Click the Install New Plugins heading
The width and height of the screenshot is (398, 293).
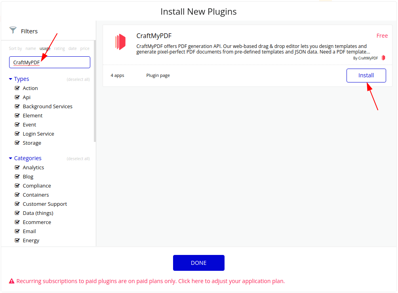click(x=198, y=11)
